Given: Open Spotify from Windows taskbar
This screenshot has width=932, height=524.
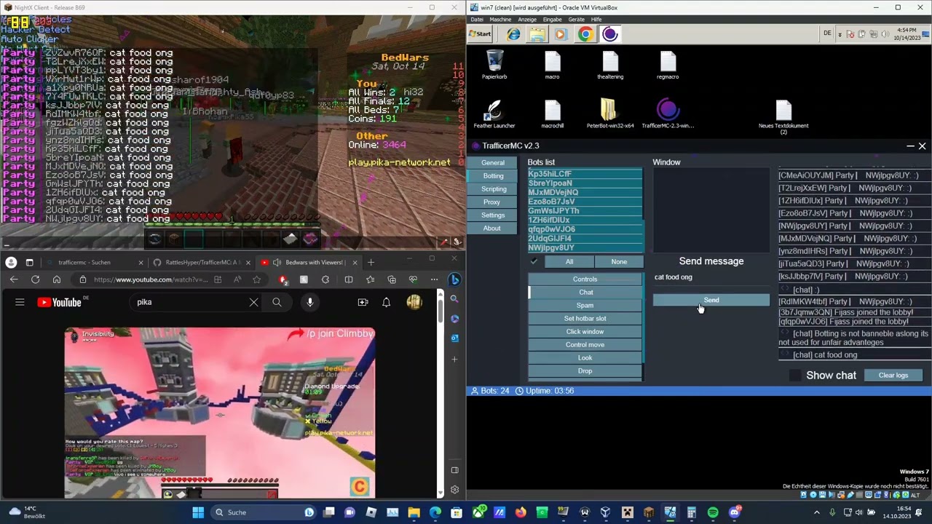Looking at the screenshot, I should point(713,512).
